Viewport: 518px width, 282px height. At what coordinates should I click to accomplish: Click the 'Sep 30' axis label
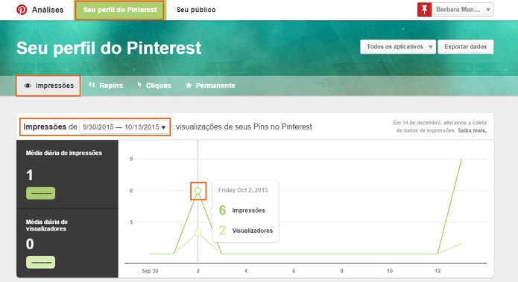(150, 271)
